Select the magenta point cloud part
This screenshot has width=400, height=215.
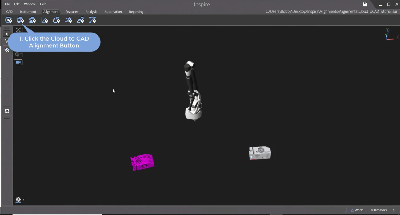tap(142, 162)
